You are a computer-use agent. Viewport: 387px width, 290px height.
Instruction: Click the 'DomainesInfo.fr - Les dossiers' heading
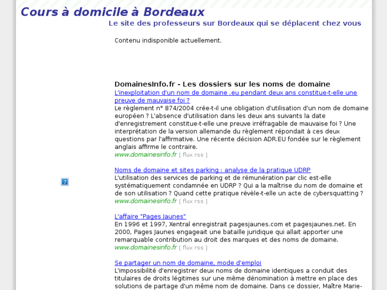pos(223,84)
